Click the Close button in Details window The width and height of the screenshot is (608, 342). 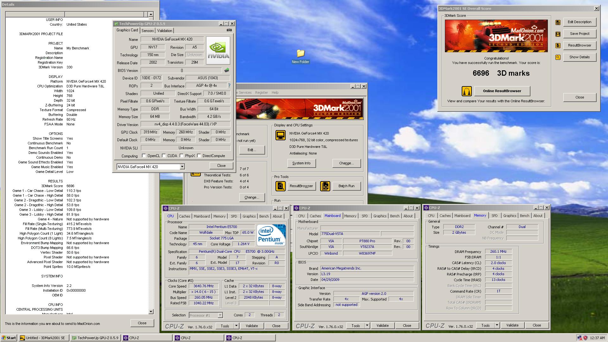[142, 323]
